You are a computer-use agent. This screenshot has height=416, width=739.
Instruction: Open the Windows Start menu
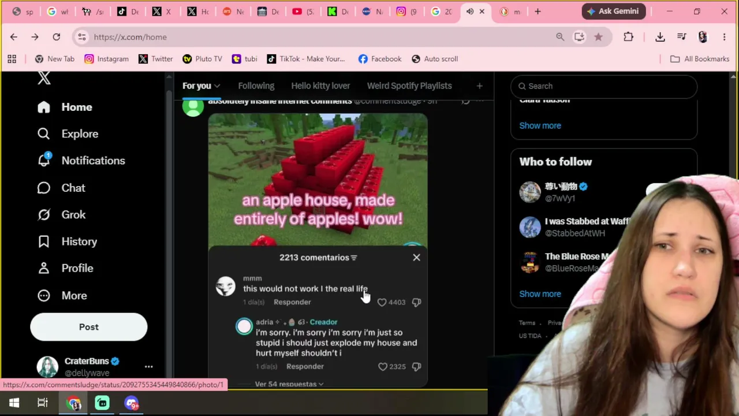(x=14, y=403)
